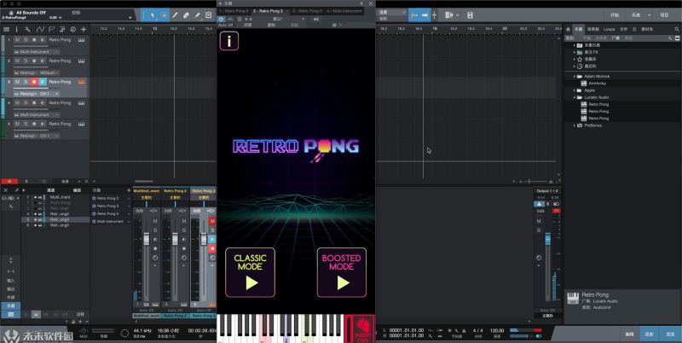This screenshot has width=682, height=343.
Task: Open quantize grid dropdown arrow
Action: [x=457, y=15]
